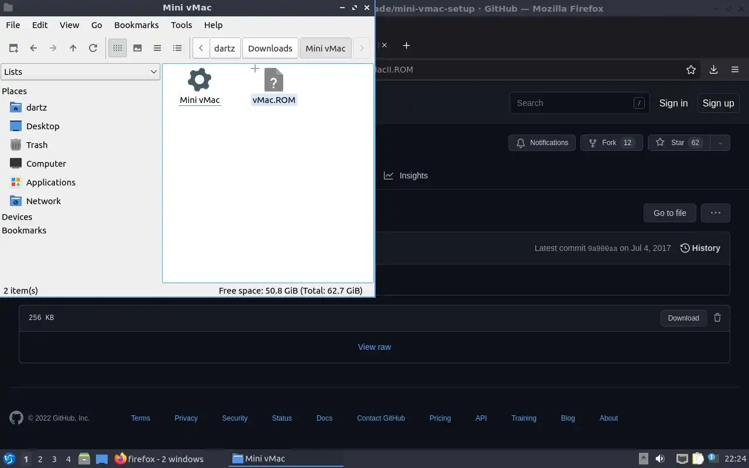Open the Edit menu
This screenshot has width=749, height=468.
[40, 25]
